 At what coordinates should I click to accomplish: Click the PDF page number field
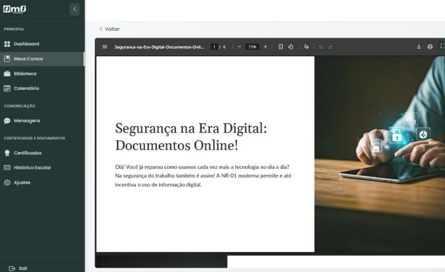coord(214,46)
